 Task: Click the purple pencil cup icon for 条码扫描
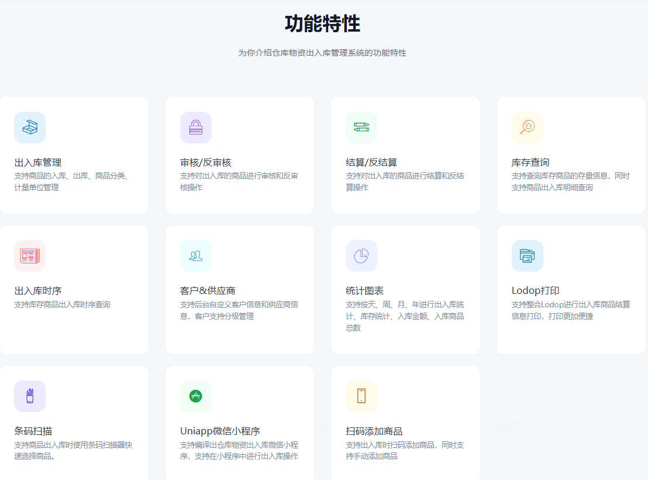tap(30, 396)
